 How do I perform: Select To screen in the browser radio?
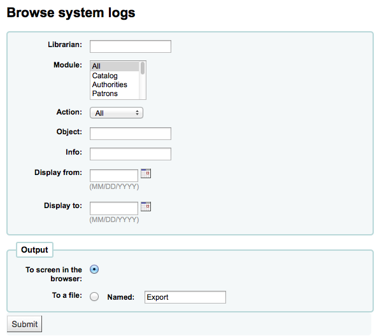pos(94,269)
